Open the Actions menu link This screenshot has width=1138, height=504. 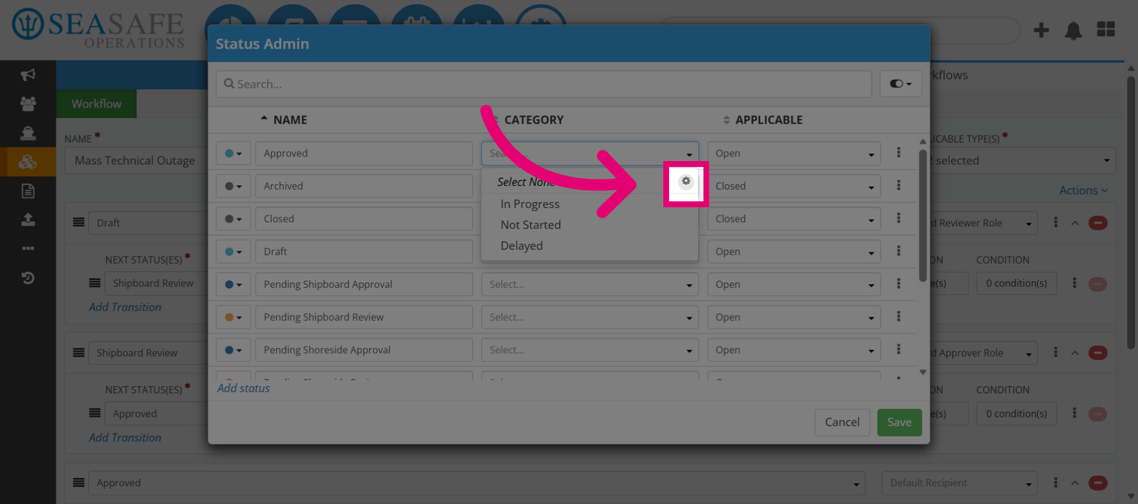coord(1083,190)
